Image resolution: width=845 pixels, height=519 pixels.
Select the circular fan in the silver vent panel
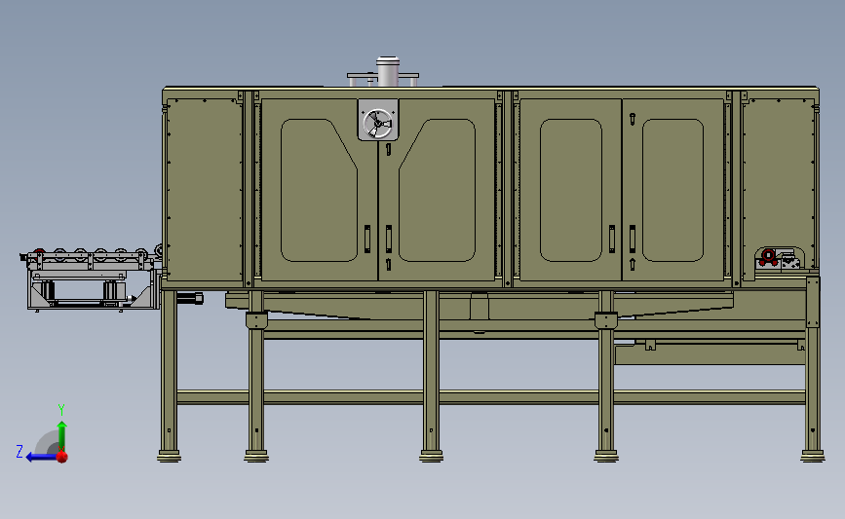(x=378, y=124)
